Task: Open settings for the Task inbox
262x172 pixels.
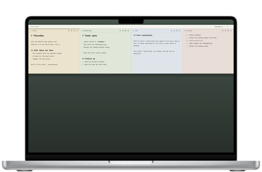Action: (231, 31)
